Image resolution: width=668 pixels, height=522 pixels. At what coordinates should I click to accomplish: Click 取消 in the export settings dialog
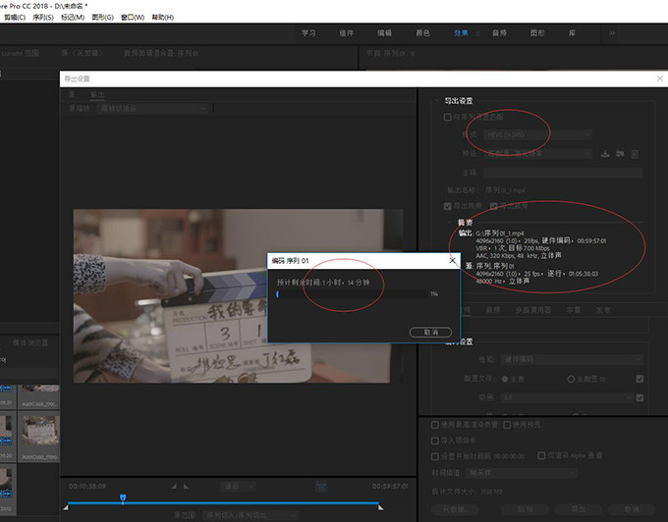click(x=632, y=509)
